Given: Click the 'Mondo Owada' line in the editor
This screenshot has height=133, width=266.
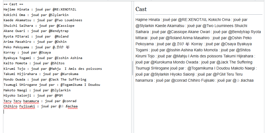Looking at the screenshot, I should (x=45, y=79).
